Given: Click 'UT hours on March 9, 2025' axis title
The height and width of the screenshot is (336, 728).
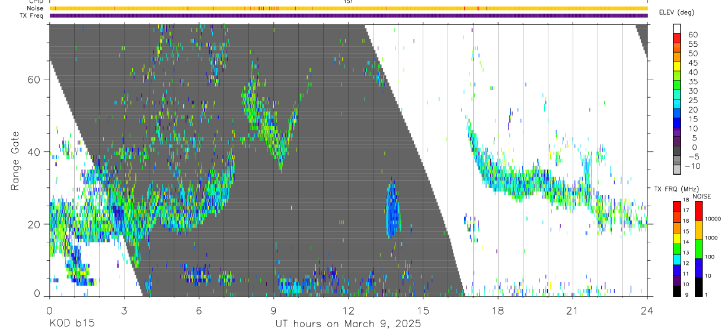Looking at the screenshot, I should click(x=347, y=324).
